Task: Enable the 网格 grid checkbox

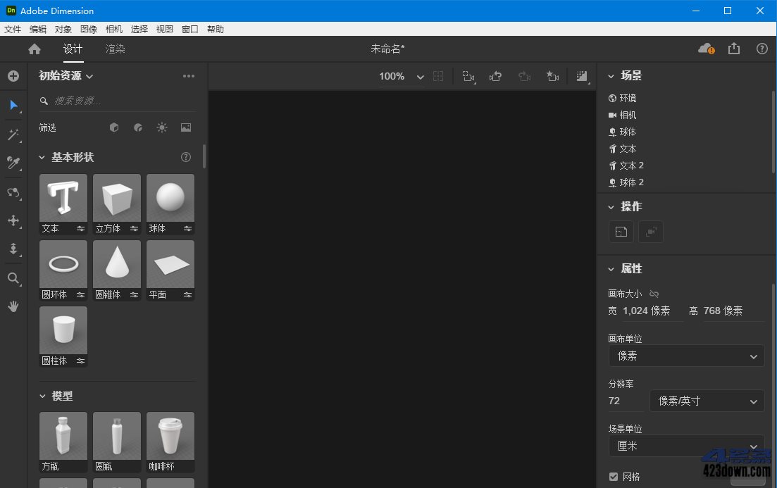Action: (614, 476)
